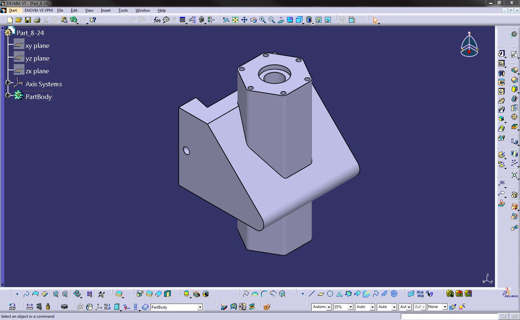Open the Undo history dropdown arrow

click(x=78, y=23)
